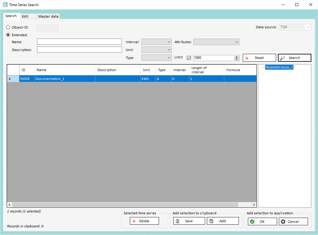
Task: Click the Time Series Search app icon
Action: [x=5, y=5]
